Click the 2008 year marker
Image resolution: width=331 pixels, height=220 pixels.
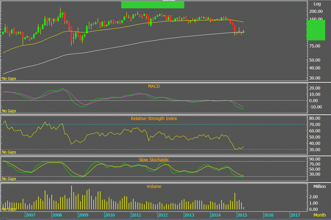tap(57, 215)
